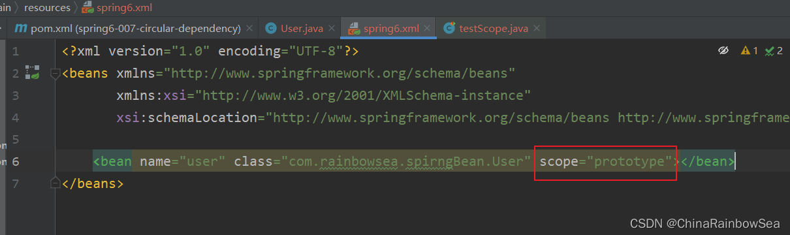Open the warnings indicator
This screenshot has height=235, width=790.
(x=749, y=51)
